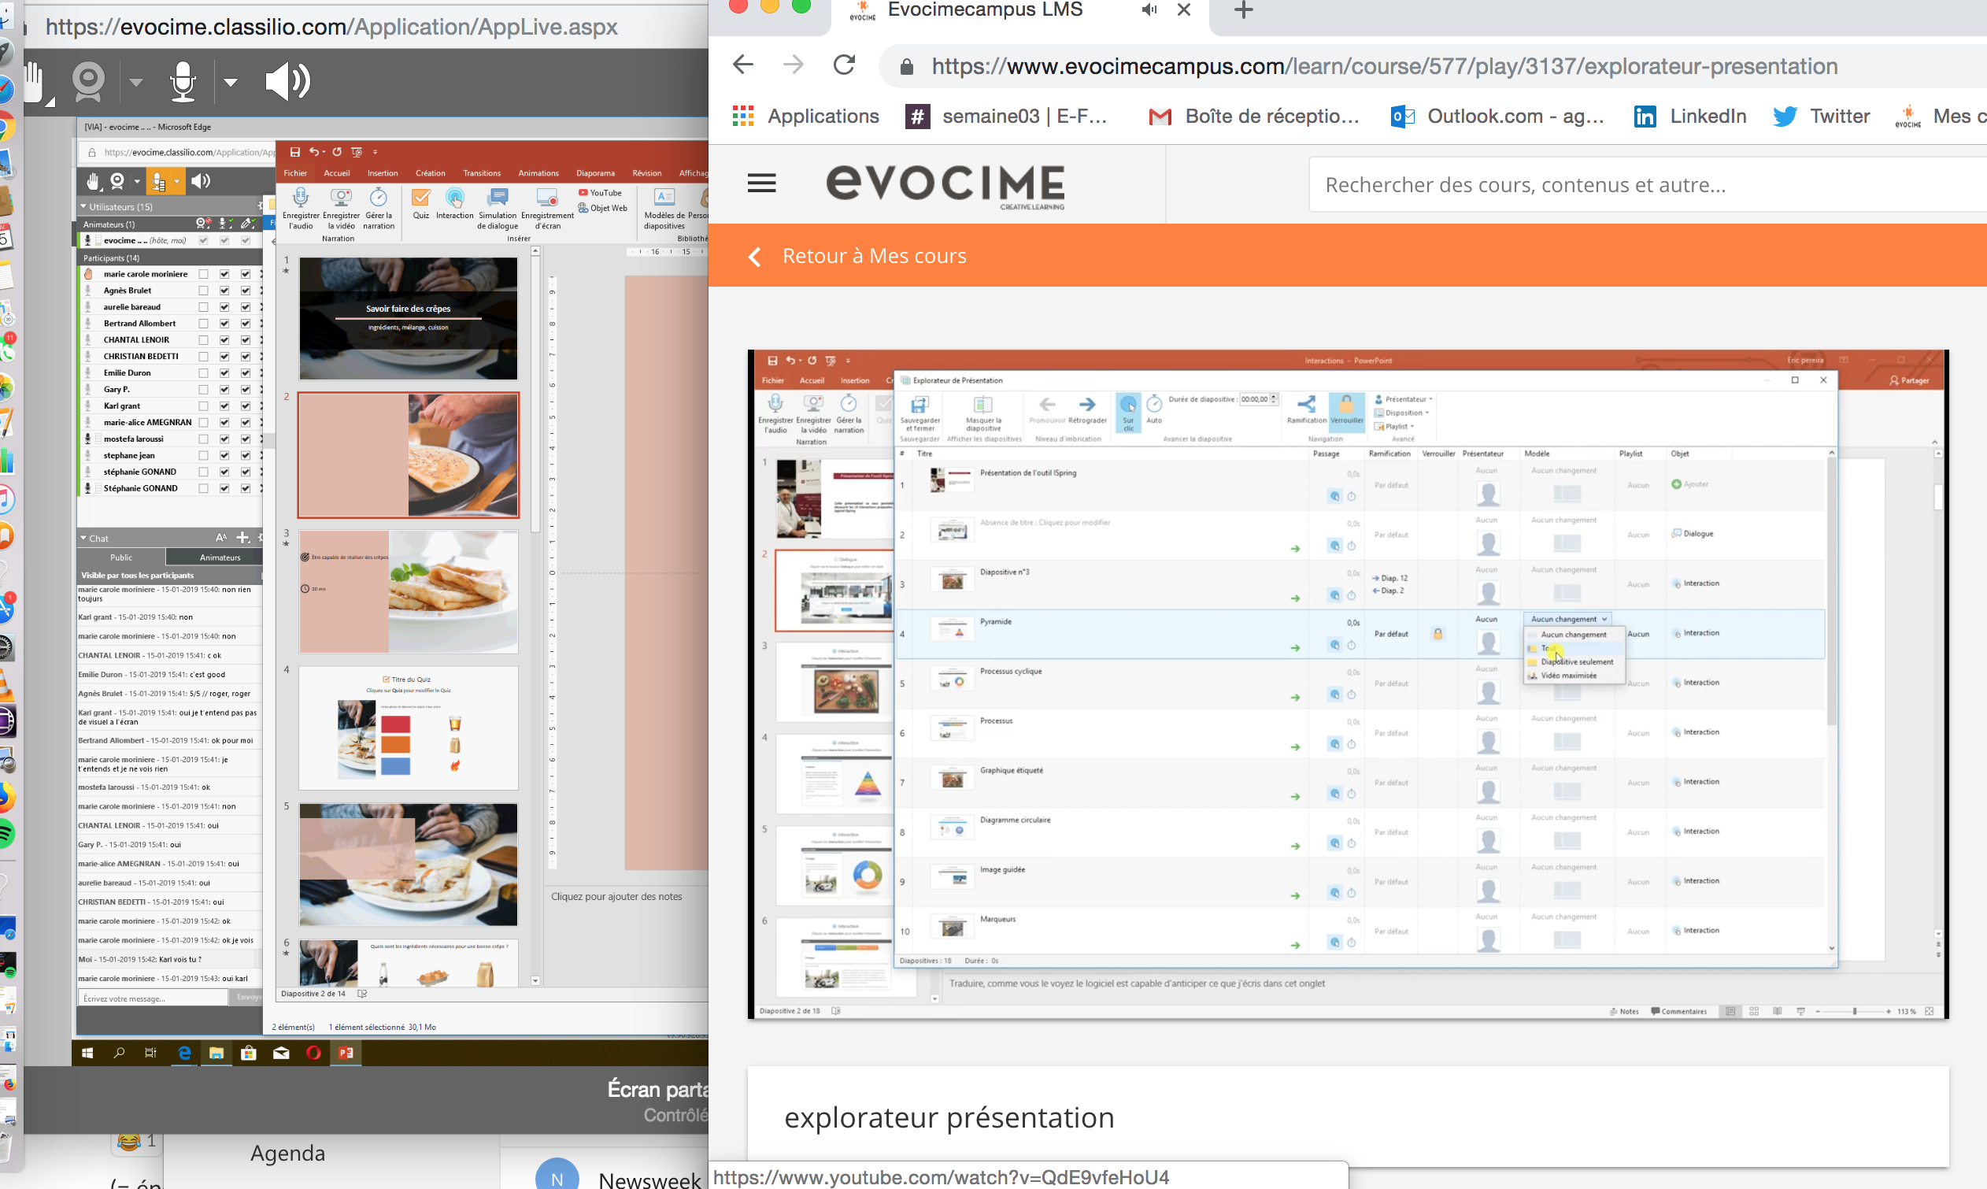Open Applications bookmark in Chrome

coord(805,117)
